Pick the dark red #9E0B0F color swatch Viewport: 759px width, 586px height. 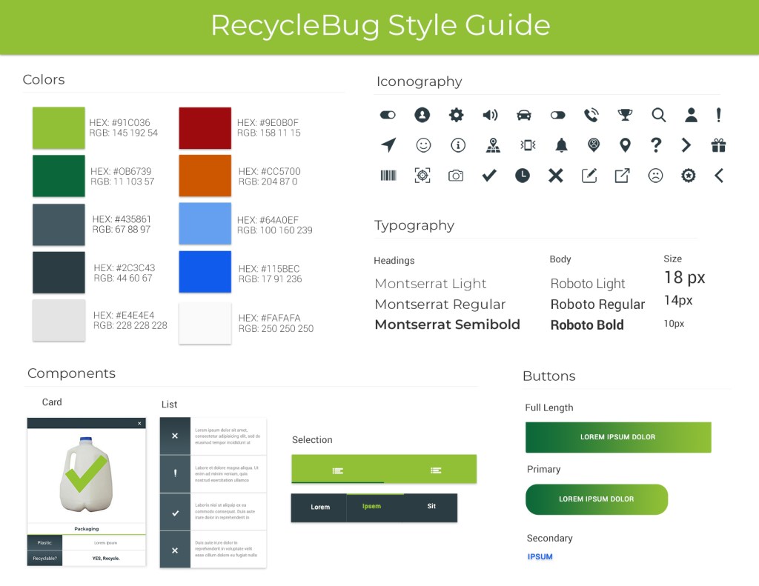[205, 128]
